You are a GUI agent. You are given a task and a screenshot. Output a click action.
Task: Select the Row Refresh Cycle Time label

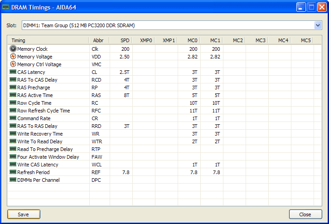[44, 111]
